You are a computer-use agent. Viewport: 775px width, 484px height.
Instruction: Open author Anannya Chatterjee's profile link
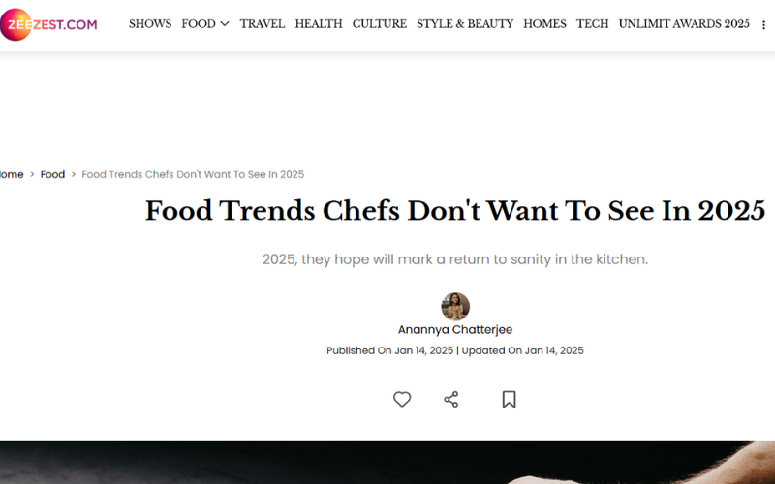point(455,330)
